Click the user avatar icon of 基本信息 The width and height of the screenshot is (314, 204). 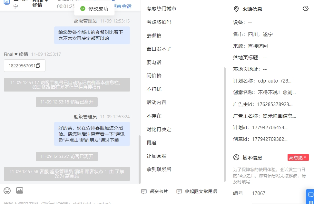tap(236, 157)
